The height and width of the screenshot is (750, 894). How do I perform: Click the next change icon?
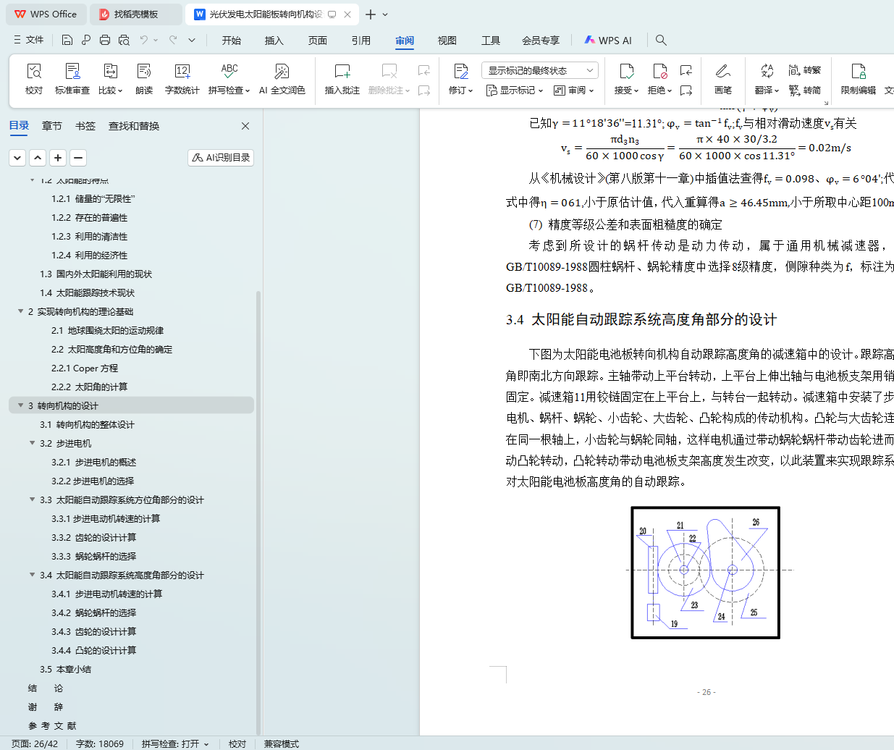click(x=686, y=90)
